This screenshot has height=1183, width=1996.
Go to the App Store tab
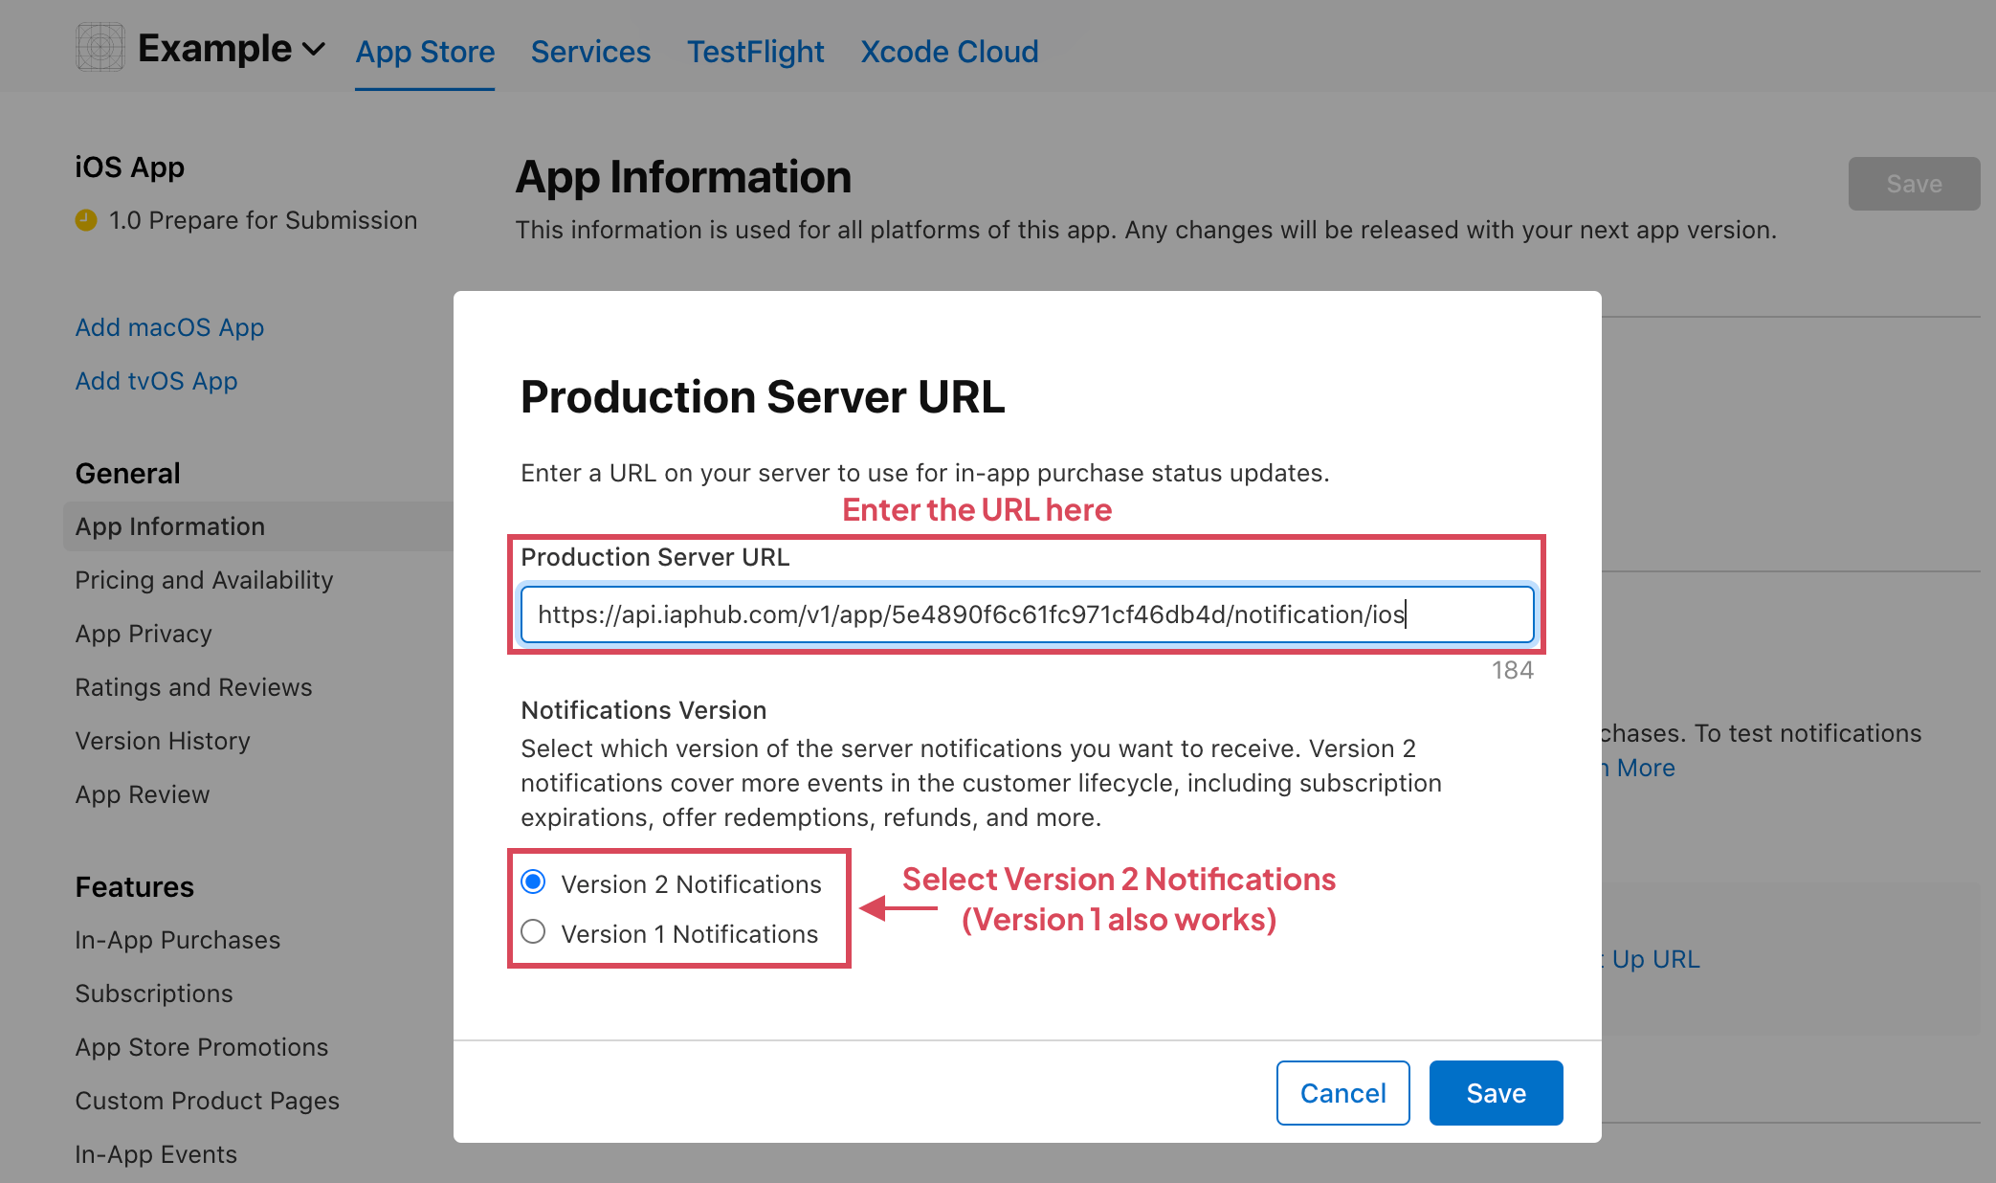[x=425, y=52]
